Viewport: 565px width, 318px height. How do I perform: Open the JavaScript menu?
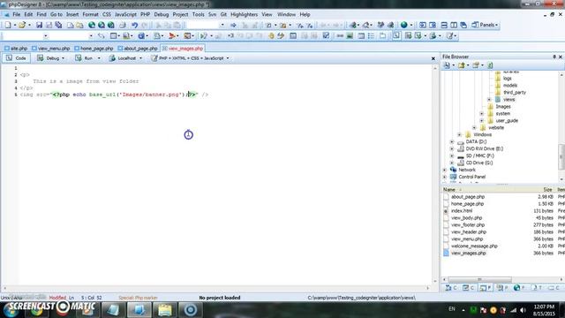(x=125, y=14)
